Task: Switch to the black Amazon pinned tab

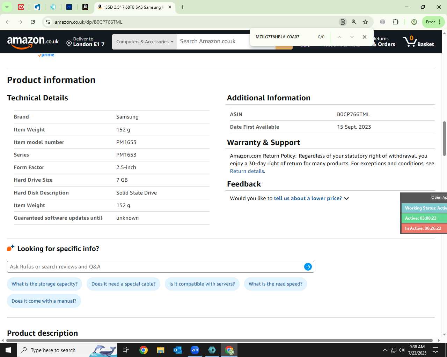Action: (x=85, y=7)
